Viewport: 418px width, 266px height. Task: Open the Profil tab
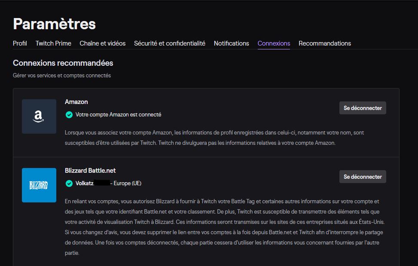coord(20,43)
